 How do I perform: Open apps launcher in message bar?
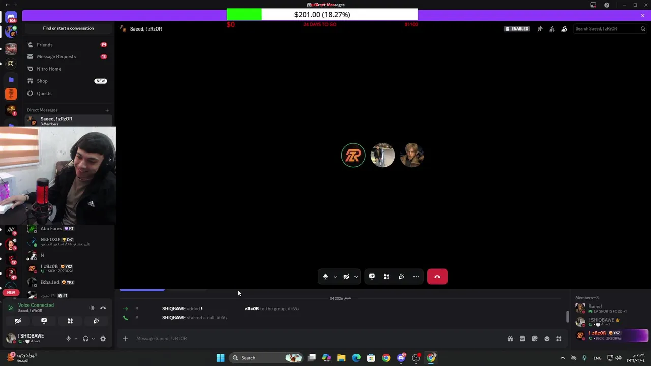pyautogui.click(x=559, y=339)
